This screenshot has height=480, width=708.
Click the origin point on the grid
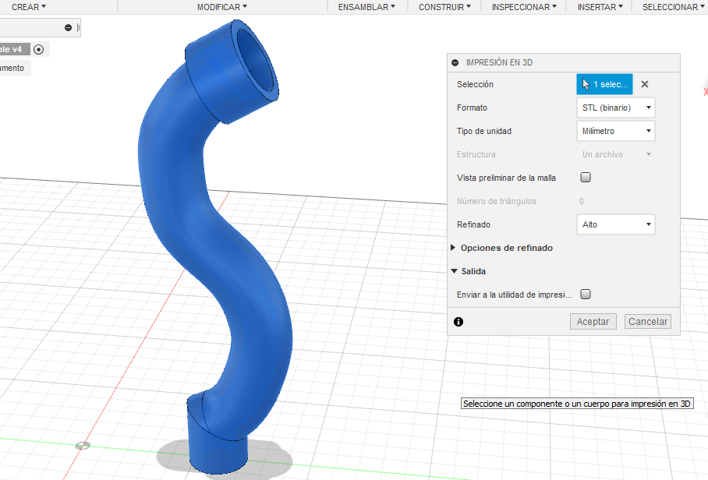pos(83,446)
